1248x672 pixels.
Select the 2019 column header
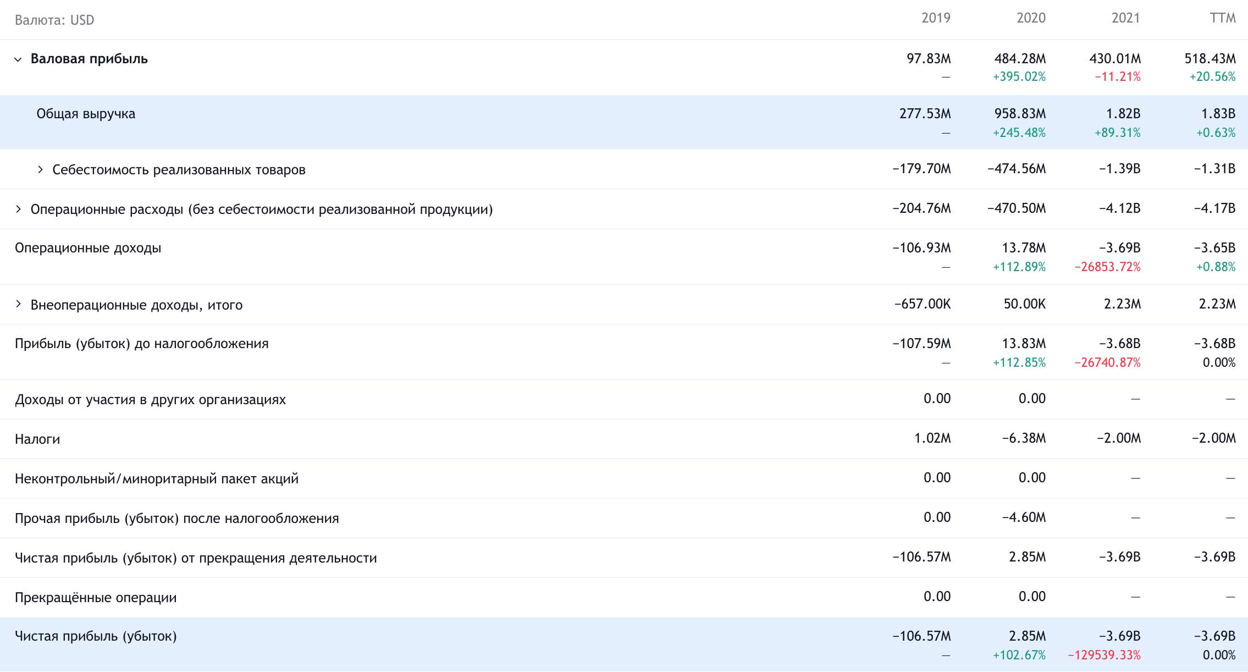(936, 18)
